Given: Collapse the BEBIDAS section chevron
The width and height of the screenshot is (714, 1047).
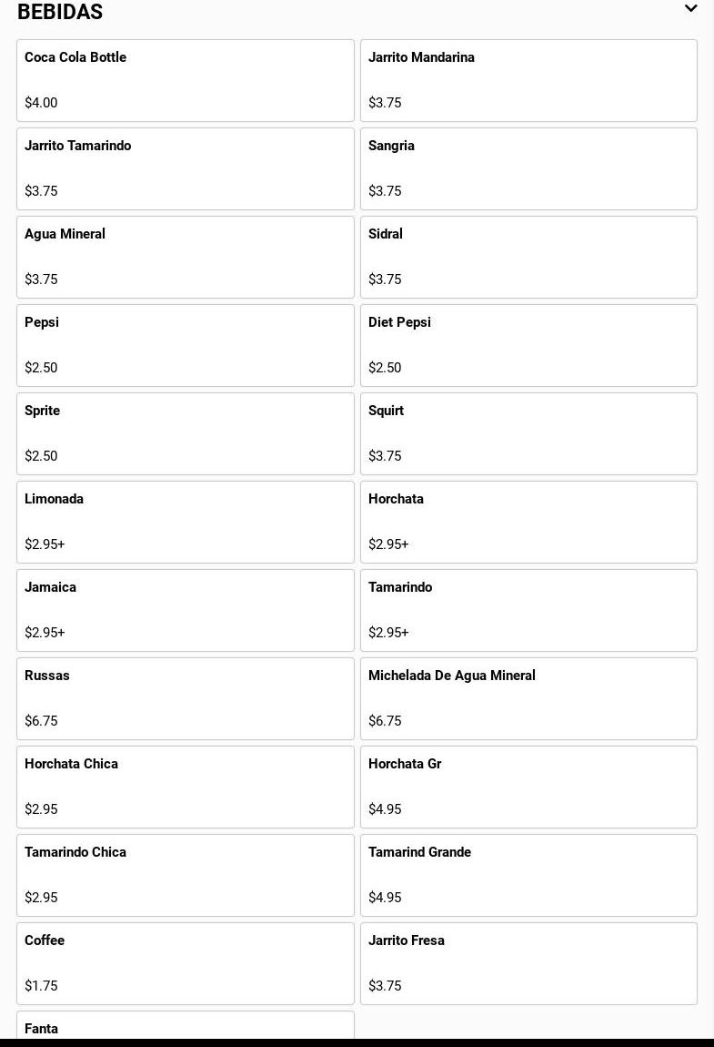Looking at the screenshot, I should [x=690, y=9].
